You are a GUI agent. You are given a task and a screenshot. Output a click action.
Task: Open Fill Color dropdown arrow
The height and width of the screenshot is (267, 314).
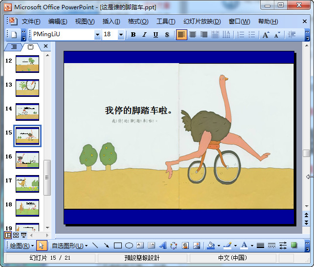219,246
